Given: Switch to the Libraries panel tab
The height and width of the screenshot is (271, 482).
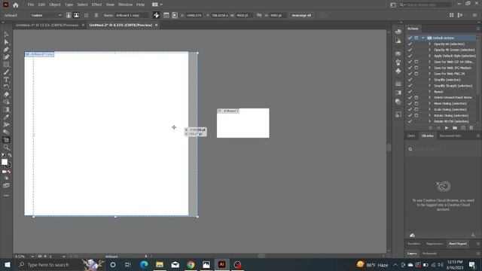Looking at the screenshot, I should pos(427,135).
